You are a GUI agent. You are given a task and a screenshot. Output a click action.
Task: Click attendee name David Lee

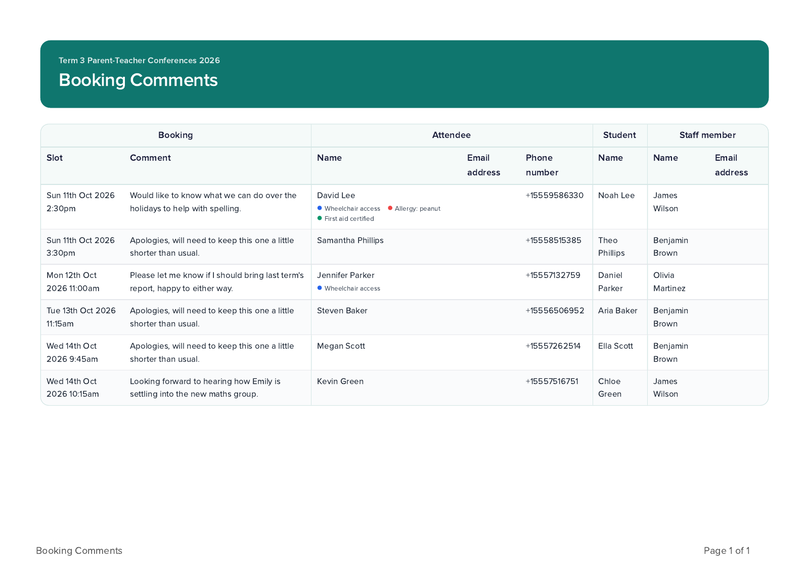(x=336, y=196)
